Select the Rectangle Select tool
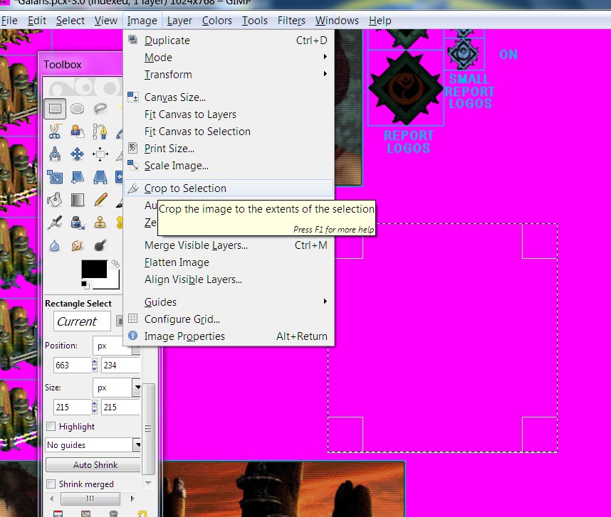The width and height of the screenshot is (611, 517). [55, 109]
